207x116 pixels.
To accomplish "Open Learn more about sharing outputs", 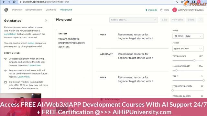I will pos(35,65).
